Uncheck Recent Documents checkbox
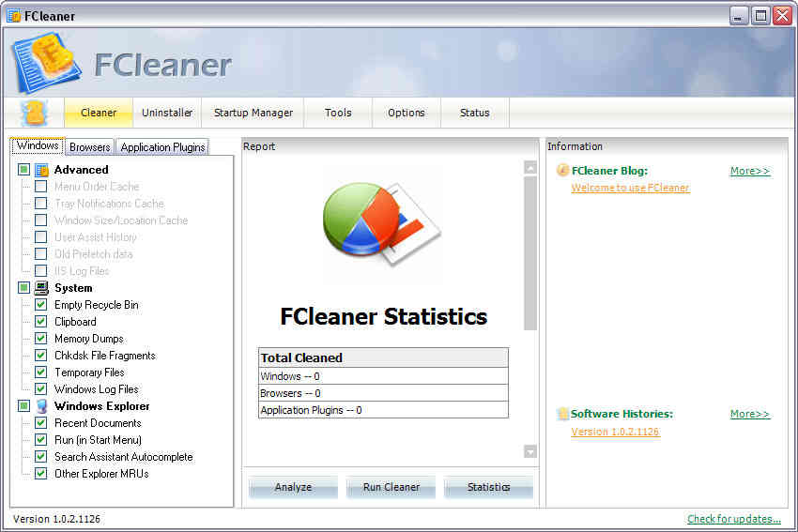798x532 pixels. point(40,422)
